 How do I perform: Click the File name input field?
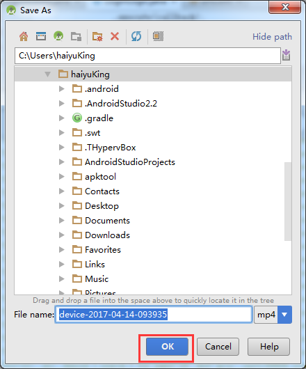[154, 315]
